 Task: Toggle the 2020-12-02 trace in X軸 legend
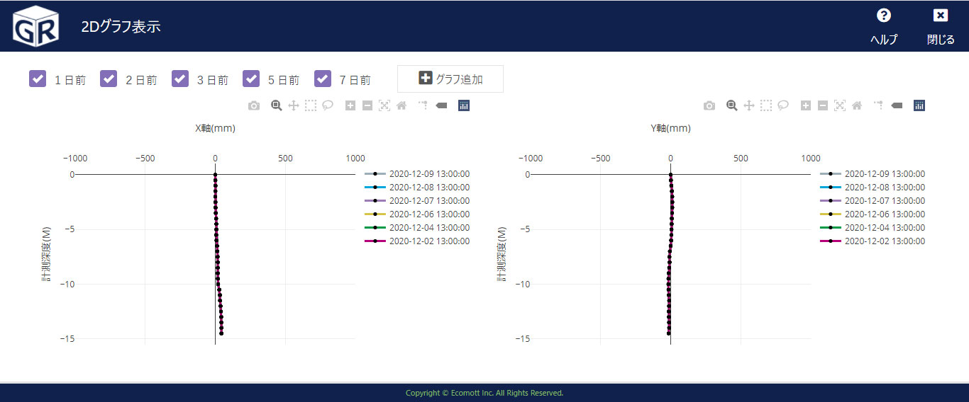417,241
